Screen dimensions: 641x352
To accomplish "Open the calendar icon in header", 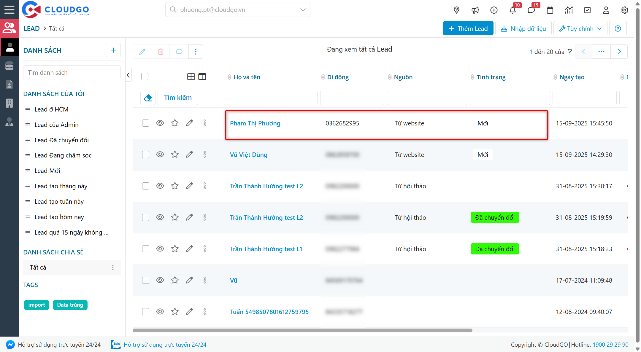I will tap(550, 10).
